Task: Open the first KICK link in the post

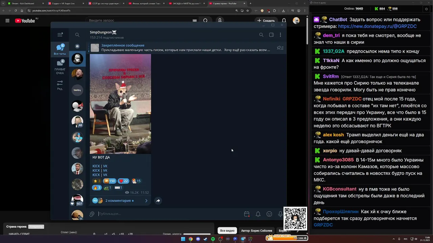Action: tap(96, 166)
